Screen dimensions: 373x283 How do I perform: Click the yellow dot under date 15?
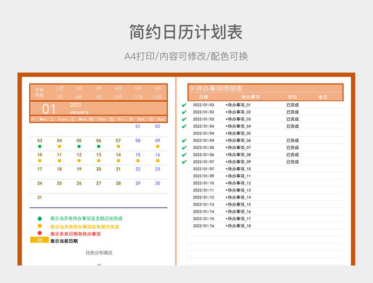tap(138, 161)
